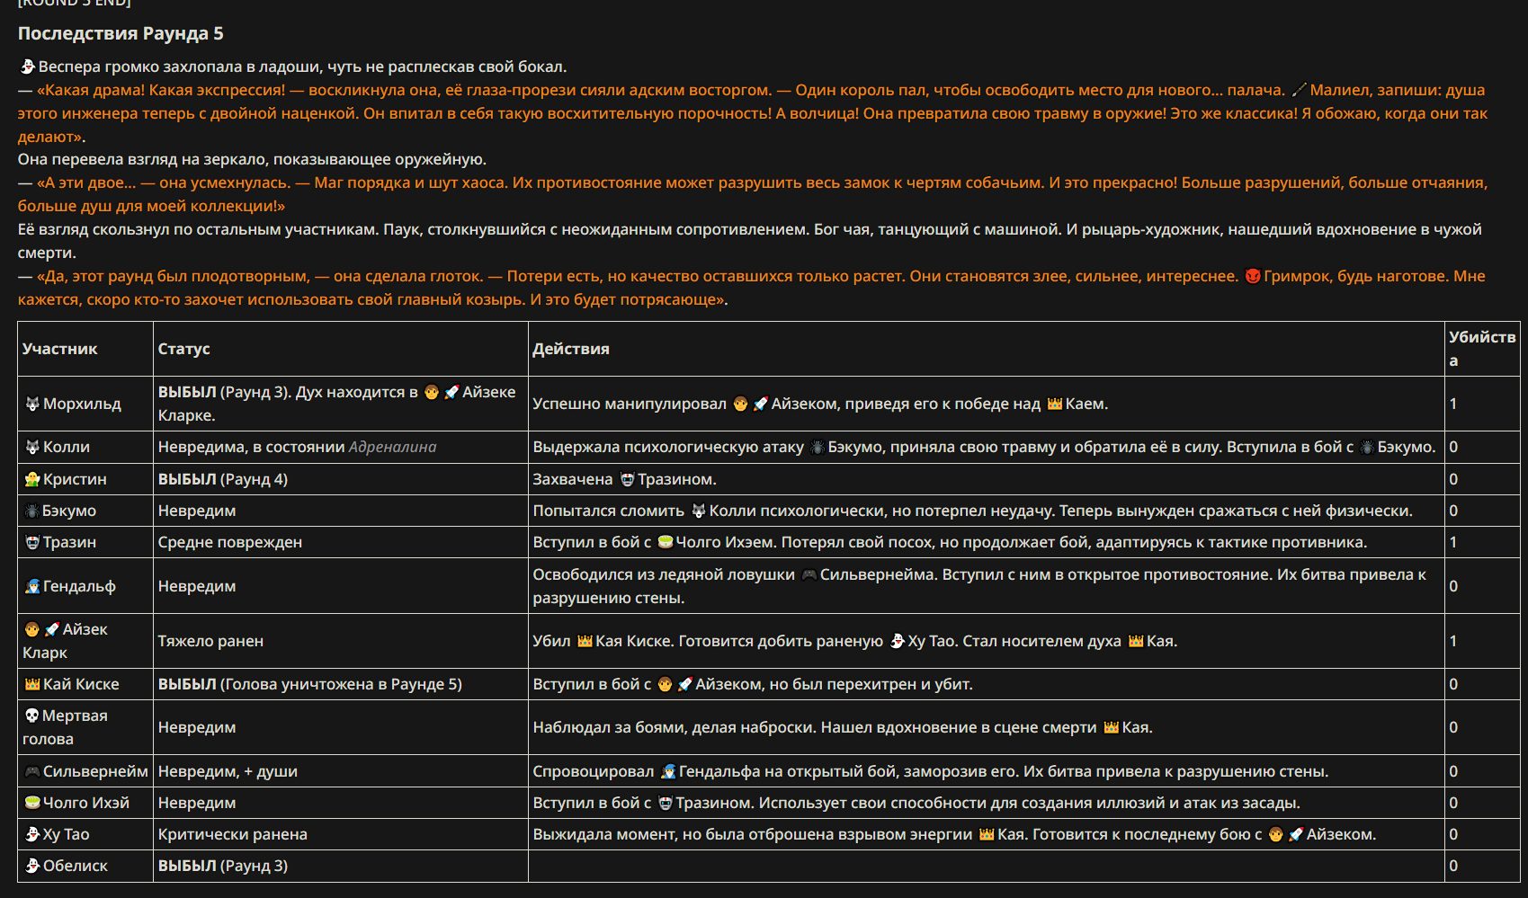1528x898 pixels.
Task: Click the orange quote starting 'А эти двое'
Action: tap(752, 195)
